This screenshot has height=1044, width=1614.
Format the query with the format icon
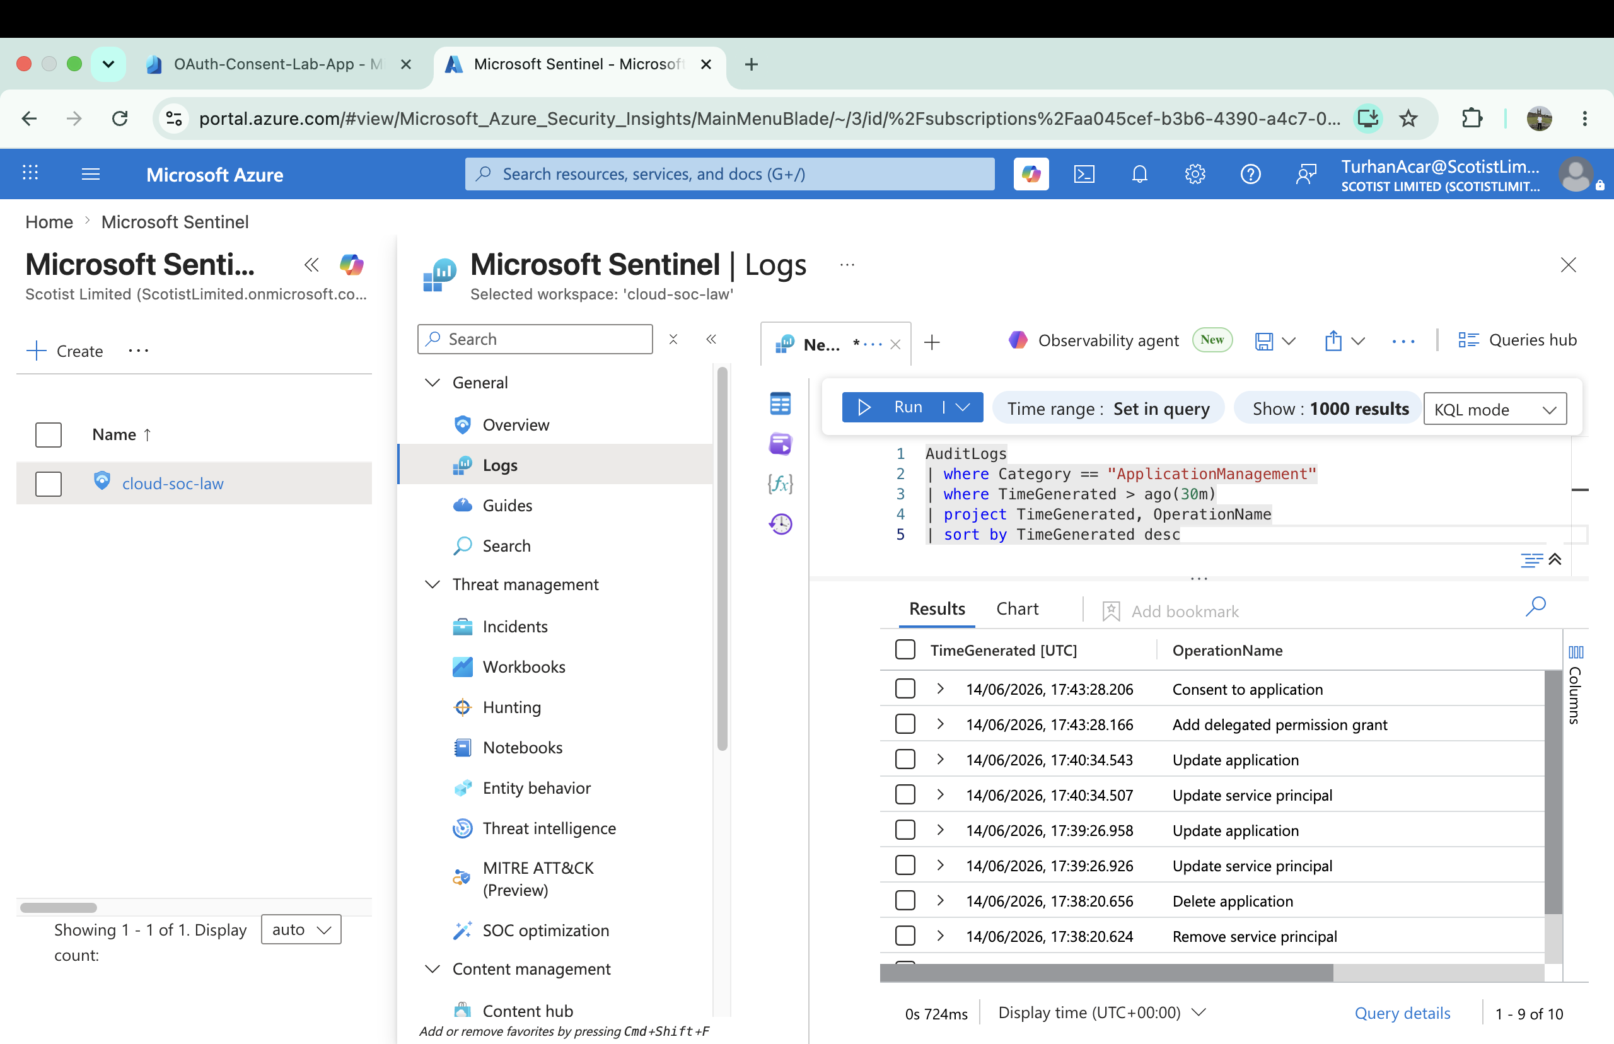point(1531,559)
